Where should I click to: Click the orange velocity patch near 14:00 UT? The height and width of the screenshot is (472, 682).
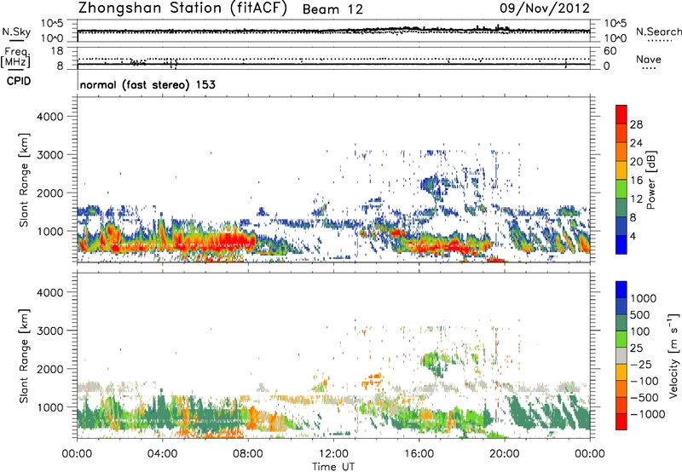(x=372, y=380)
